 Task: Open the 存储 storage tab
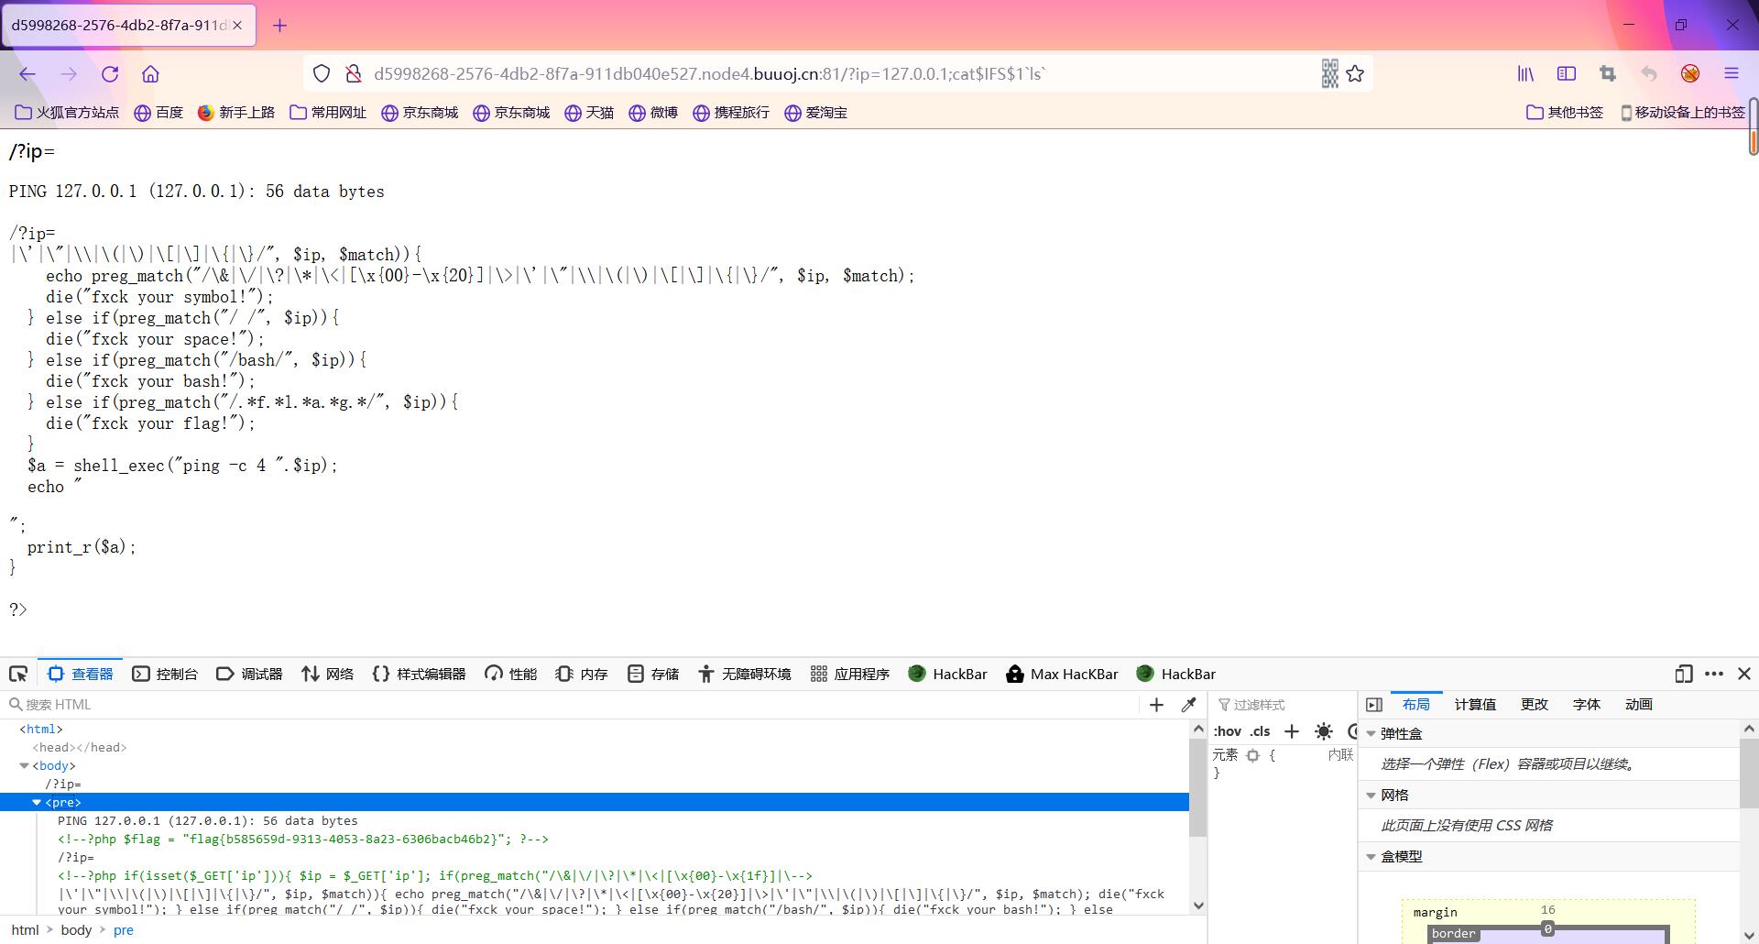point(653,675)
